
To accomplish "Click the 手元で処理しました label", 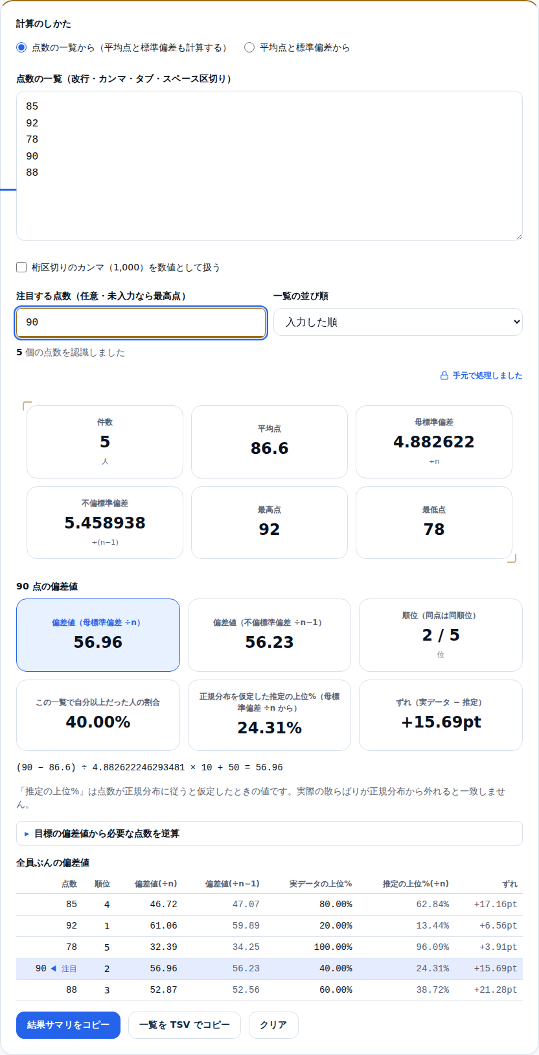I will tap(487, 375).
